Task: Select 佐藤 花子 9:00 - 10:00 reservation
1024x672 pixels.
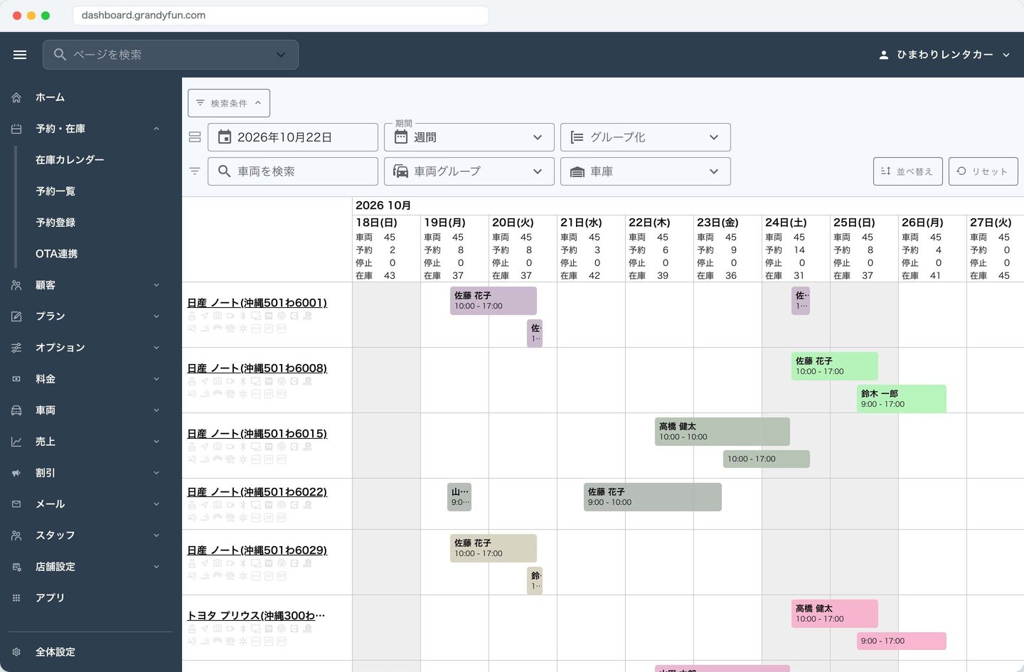Action: (x=653, y=497)
